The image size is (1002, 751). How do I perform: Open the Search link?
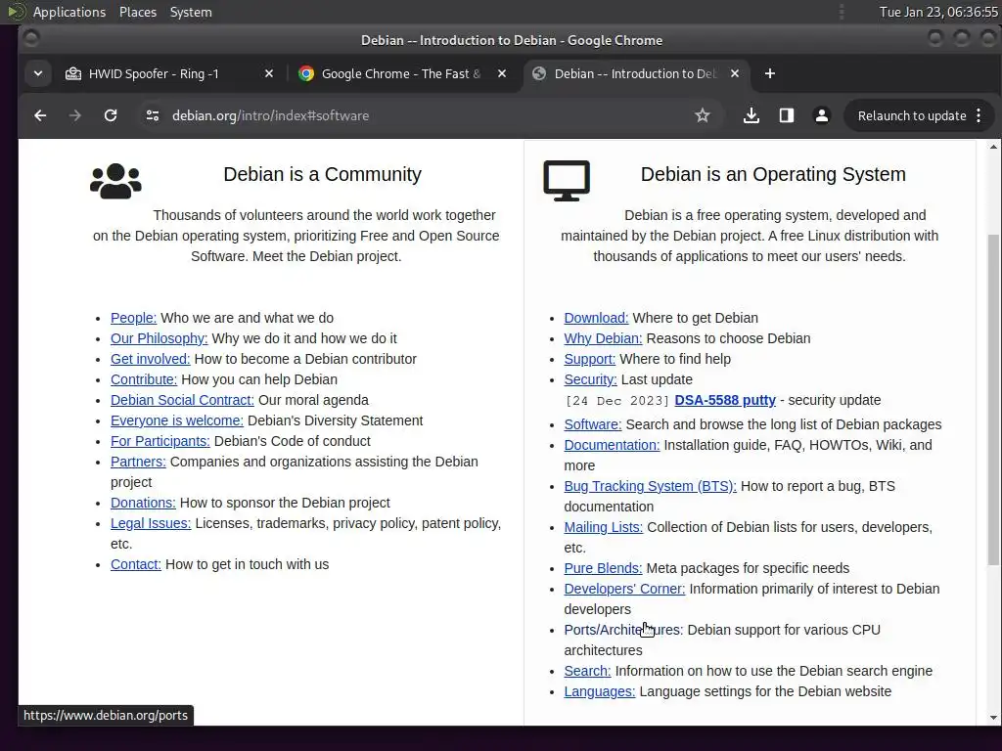pyautogui.click(x=587, y=671)
